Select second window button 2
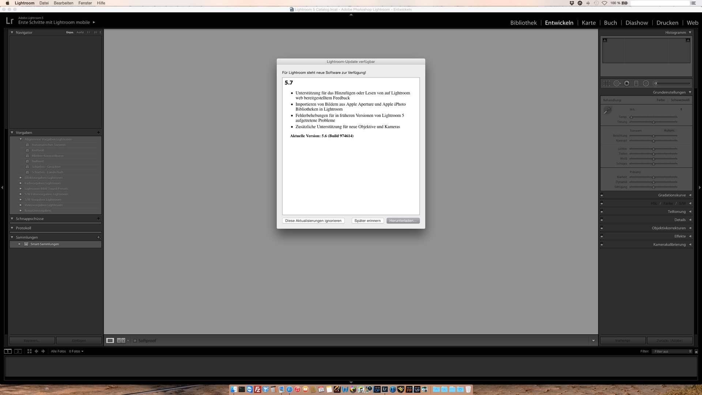The height and width of the screenshot is (395, 702). click(x=18, y=351)
